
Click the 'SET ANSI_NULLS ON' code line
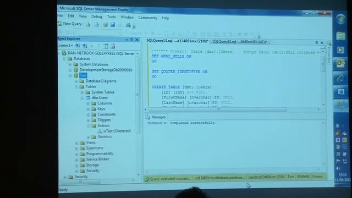pos(171,56)
